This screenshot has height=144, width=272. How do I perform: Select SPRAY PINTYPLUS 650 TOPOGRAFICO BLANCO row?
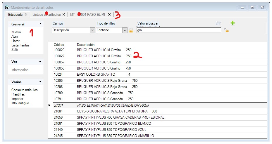[x=160, y=123]
